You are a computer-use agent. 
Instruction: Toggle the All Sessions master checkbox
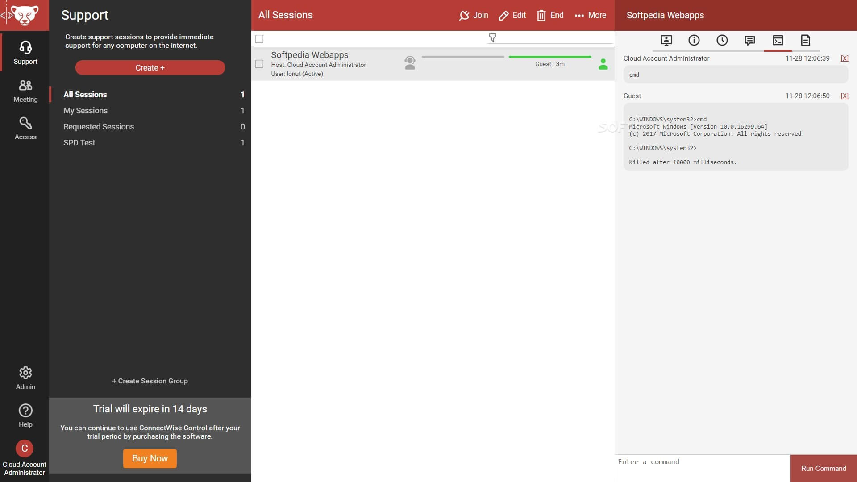pos(259,38)
